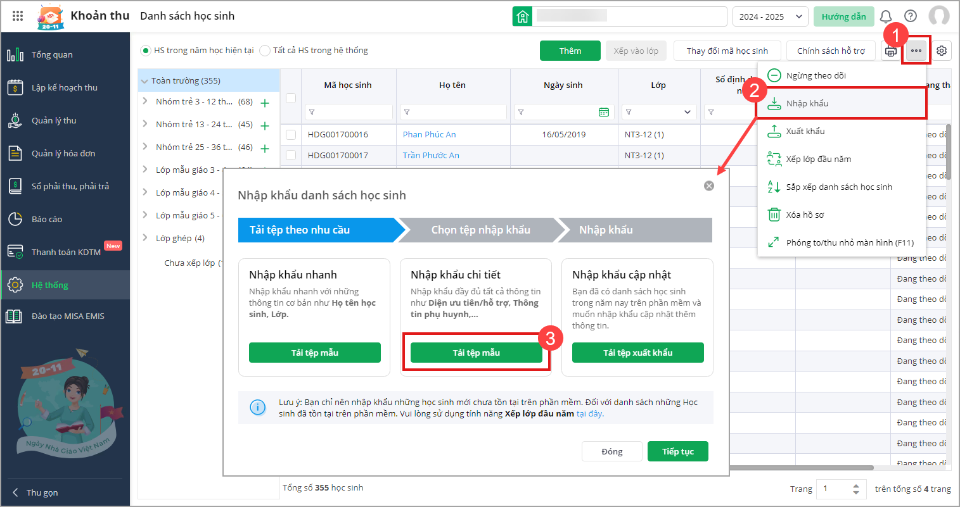The image size is (960, 507).
Task: Open the help question mark icon
Action: point(911,16)
